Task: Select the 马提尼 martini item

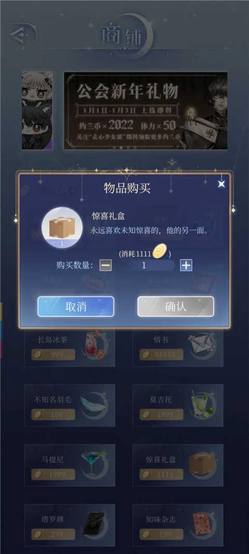Action: coord(70,465)
